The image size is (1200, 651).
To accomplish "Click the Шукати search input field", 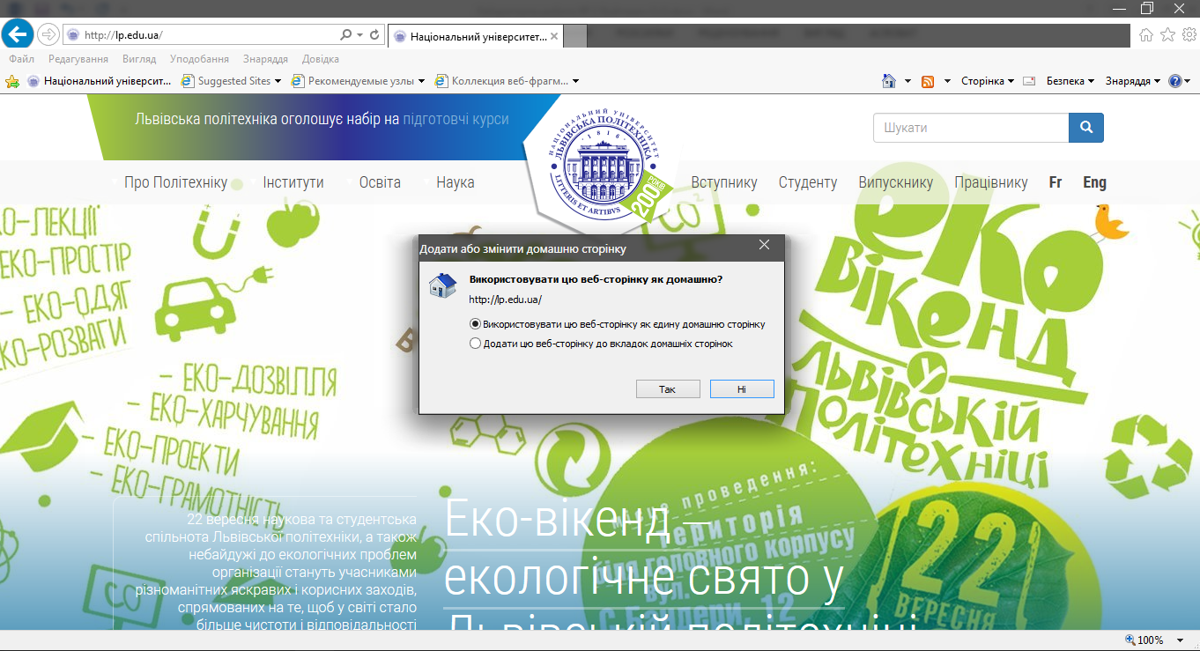I will (x=971, y=128).
